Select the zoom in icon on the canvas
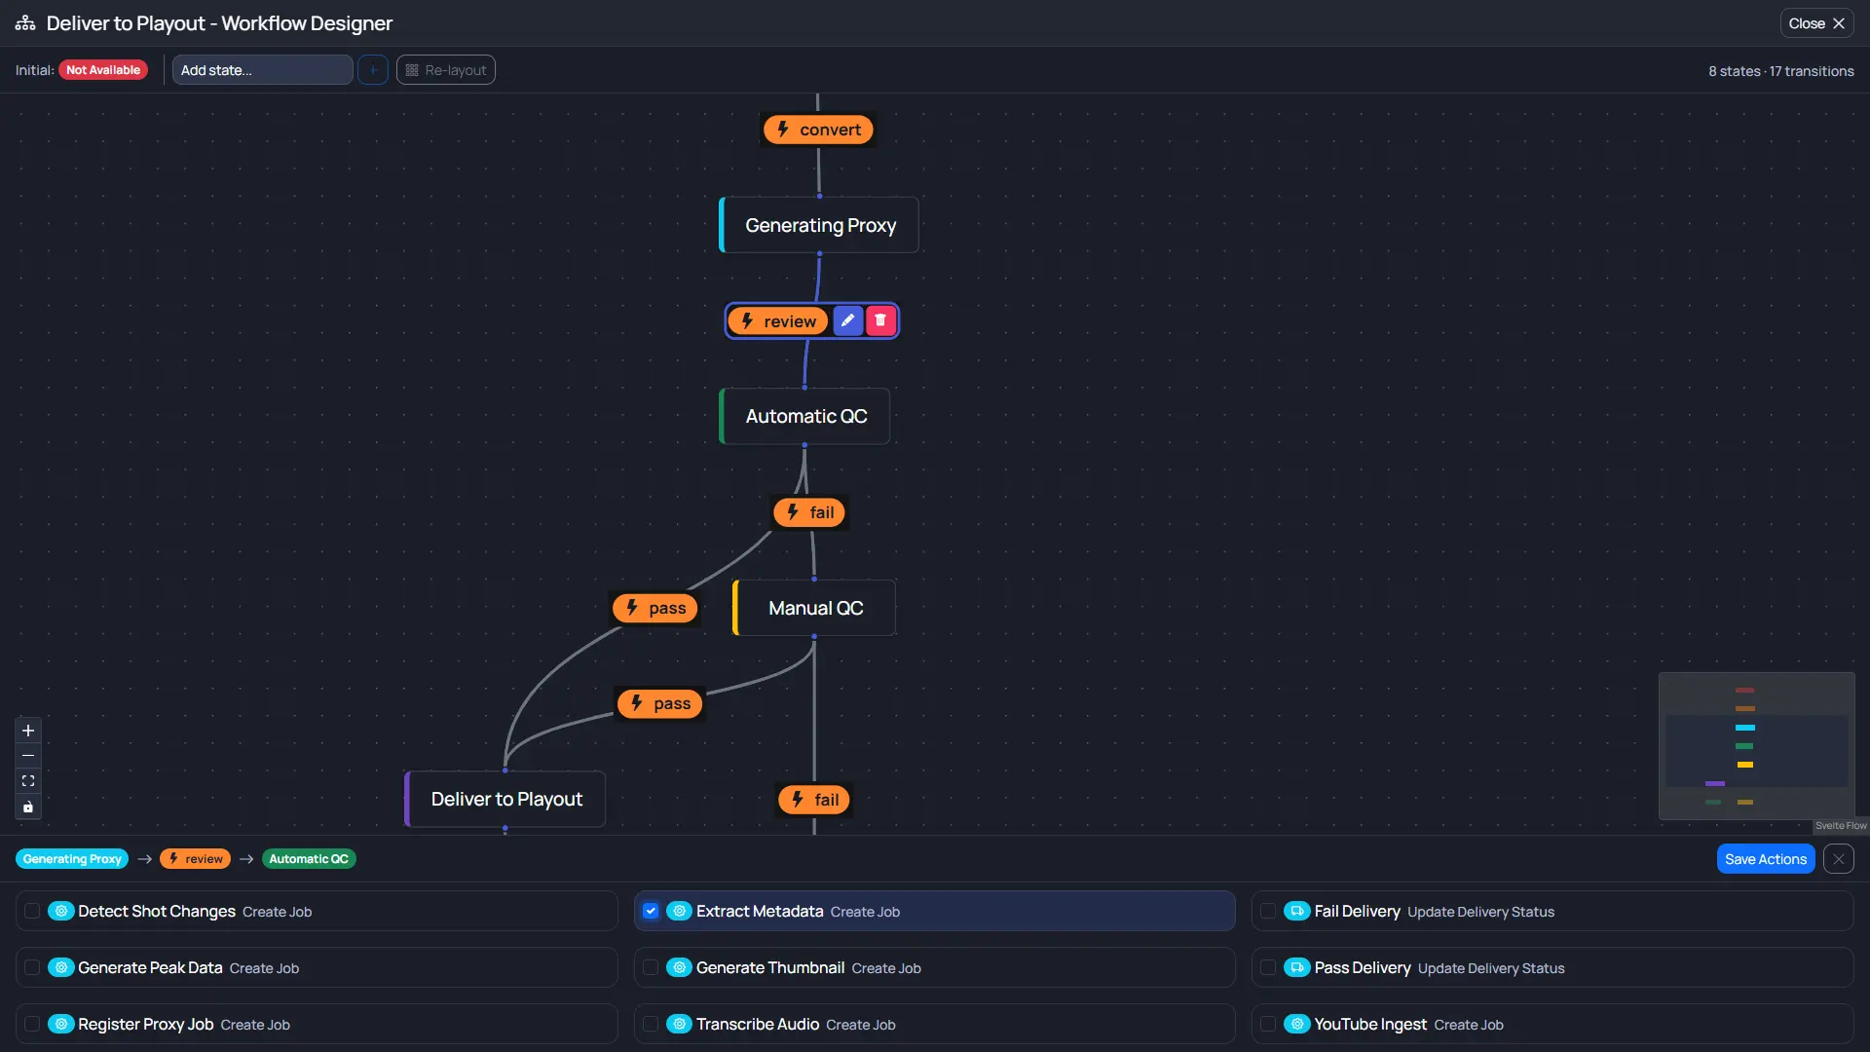Image resolution: width=1870 pixels, height=1052 pixels. (x=27, y=731)
